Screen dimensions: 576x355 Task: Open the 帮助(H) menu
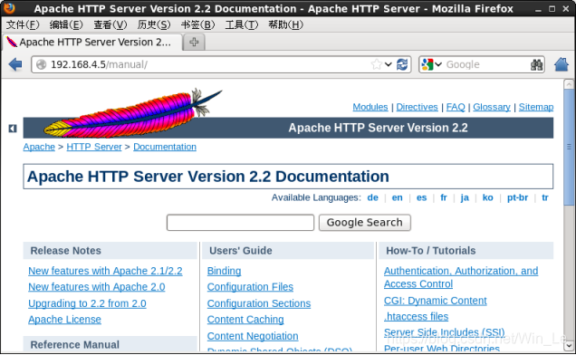pyautogui.click(x=285, y=24)
